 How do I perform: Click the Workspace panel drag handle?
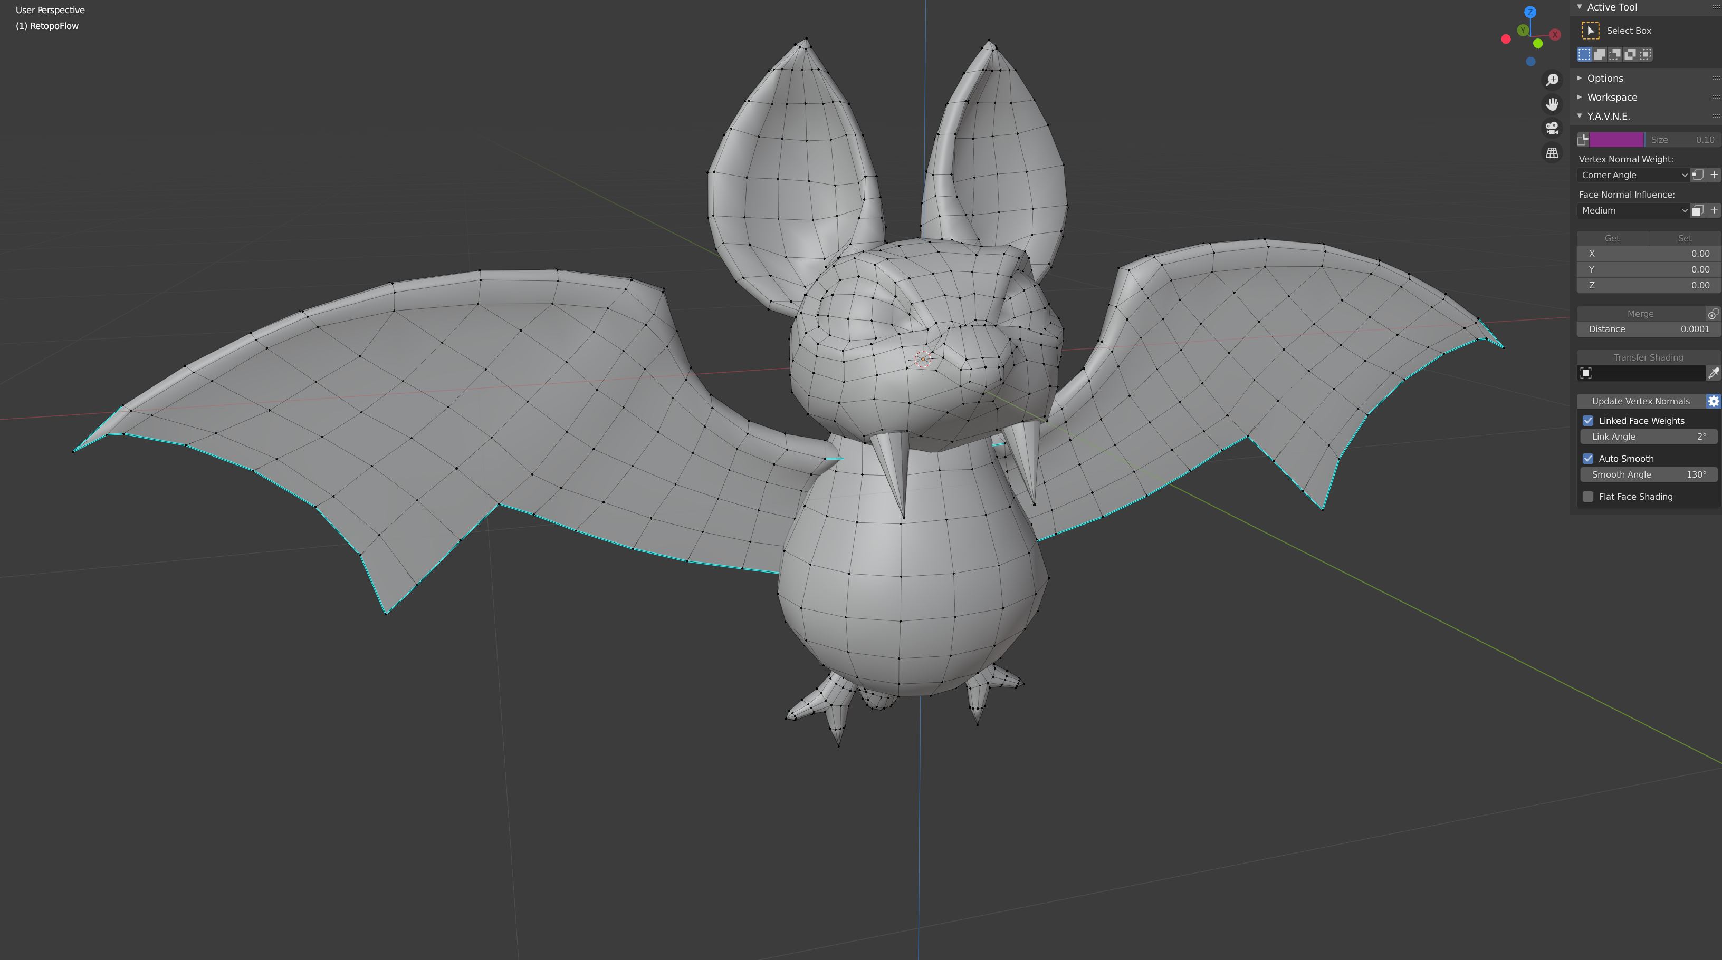(1716, 97)
